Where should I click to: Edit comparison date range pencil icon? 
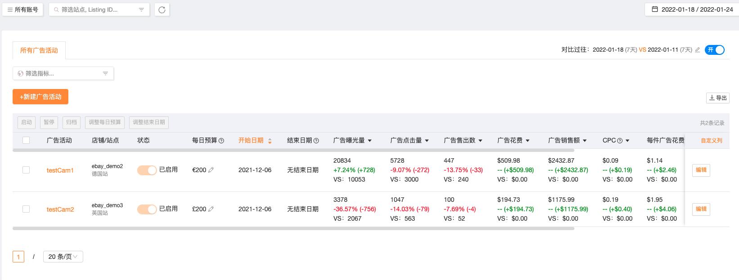tap(698, 50)
